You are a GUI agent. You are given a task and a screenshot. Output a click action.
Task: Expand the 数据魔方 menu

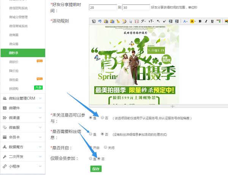pos(23,147)
